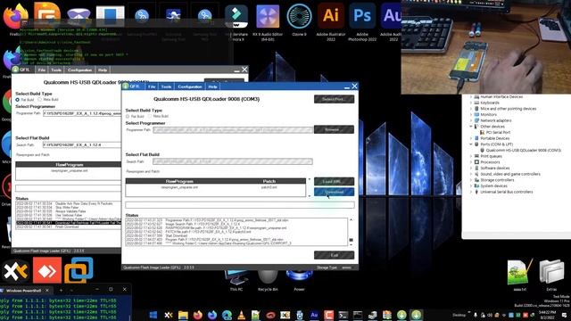
Task: Expand the Monitors node
Action: [x=471, y=114]
